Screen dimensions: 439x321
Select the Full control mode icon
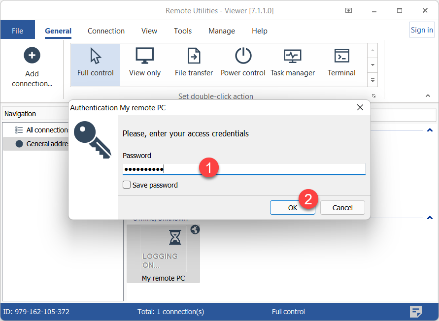click(x=96, y=56)
